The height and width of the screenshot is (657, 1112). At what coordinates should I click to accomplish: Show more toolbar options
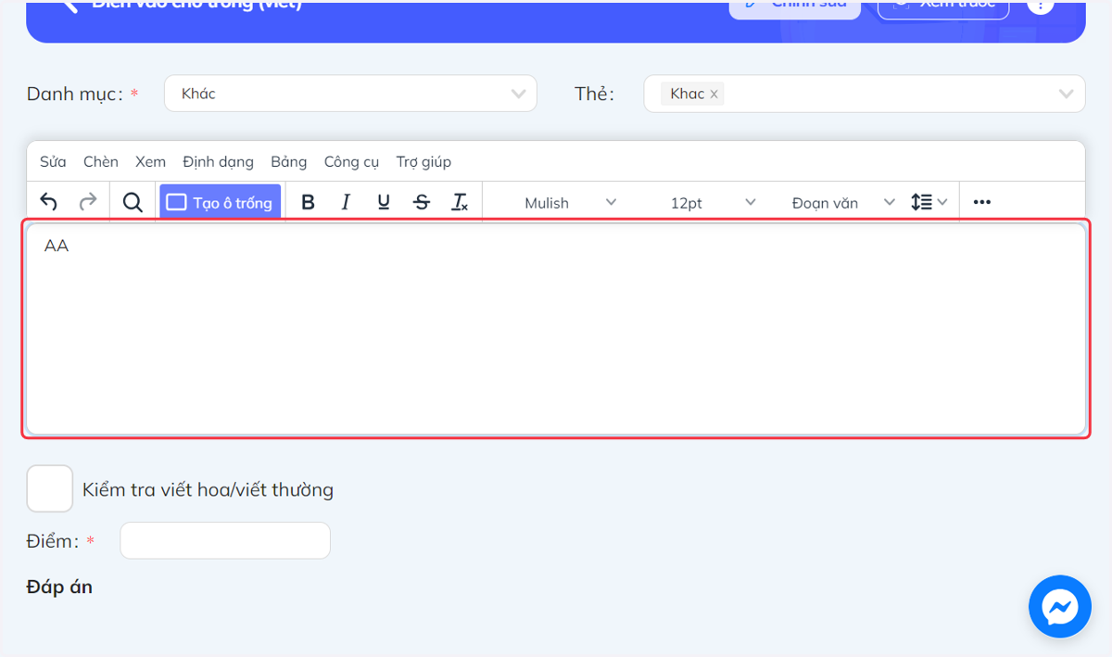pos(982,202)
